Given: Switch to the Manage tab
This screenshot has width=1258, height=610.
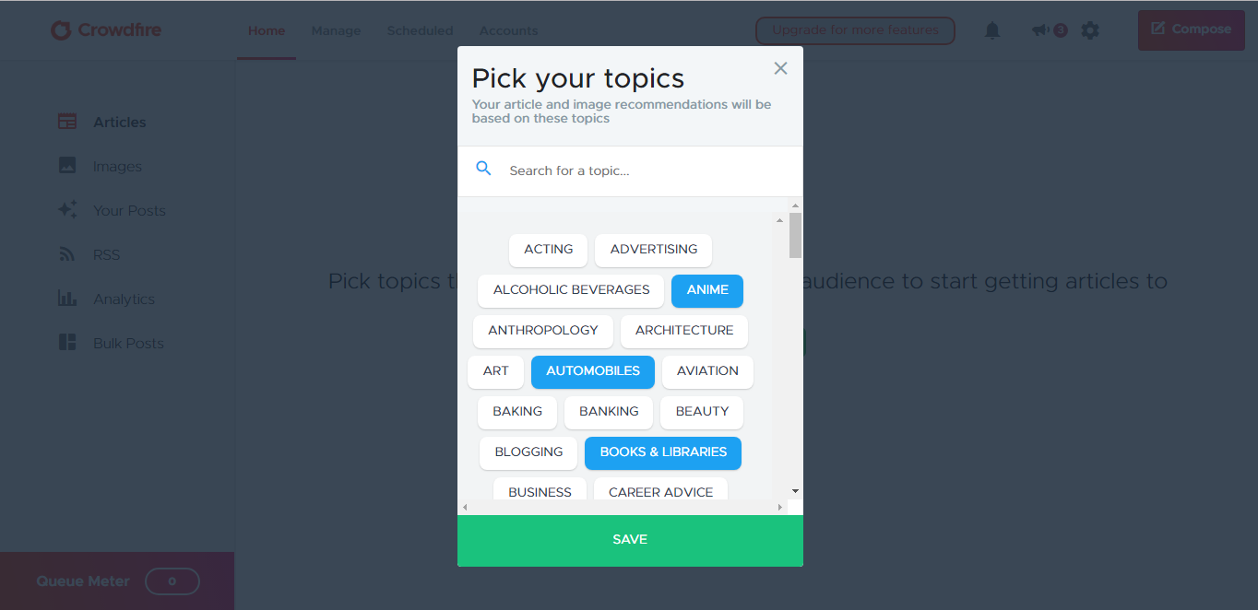Looking at the screenshot, I should click(x=336, y=30).
